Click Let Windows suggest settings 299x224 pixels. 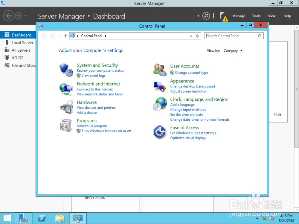click(193, 133)
